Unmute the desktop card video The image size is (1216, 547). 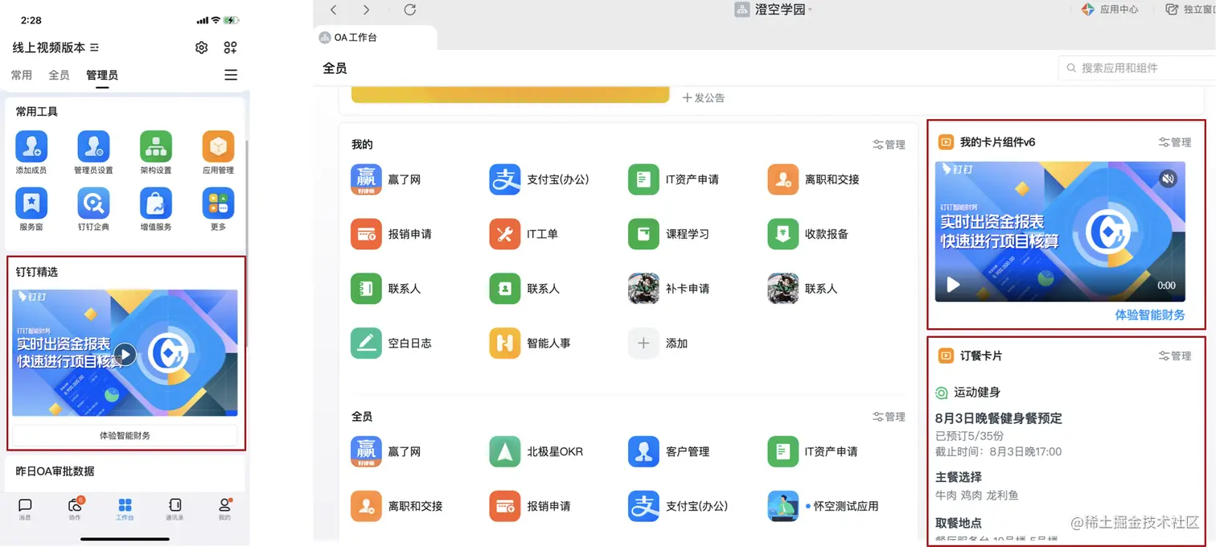(x=1169, y=179)
